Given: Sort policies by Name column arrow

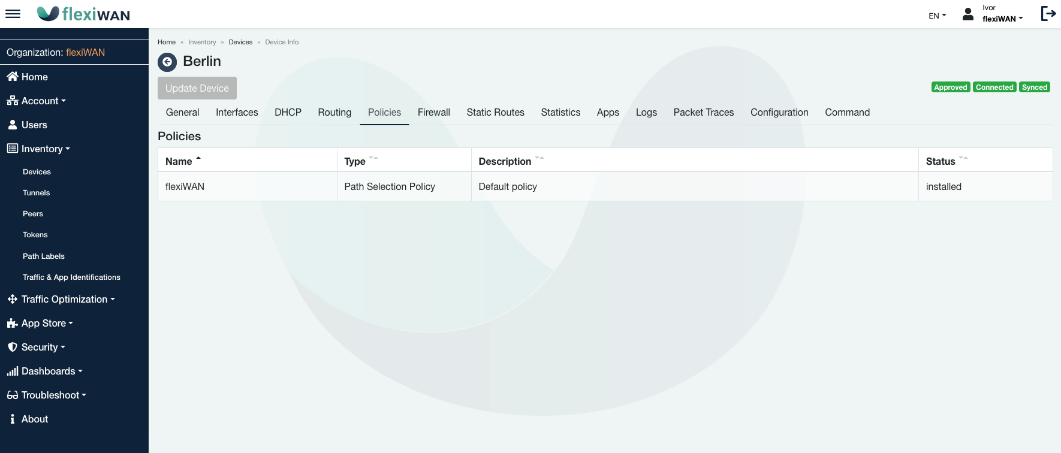Looking at the screenshot, I should [x=198, y=159].
